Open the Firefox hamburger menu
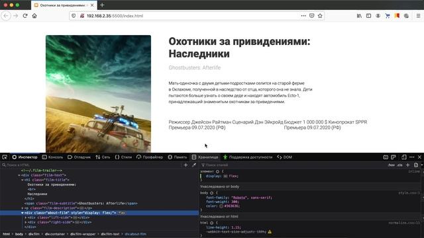This screenshot has height=238, width=424. (418, 16)
